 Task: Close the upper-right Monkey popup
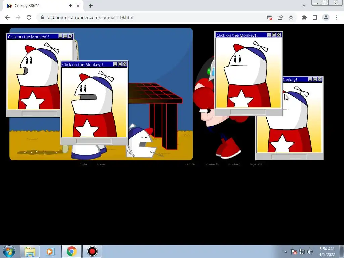pos(279,35)
